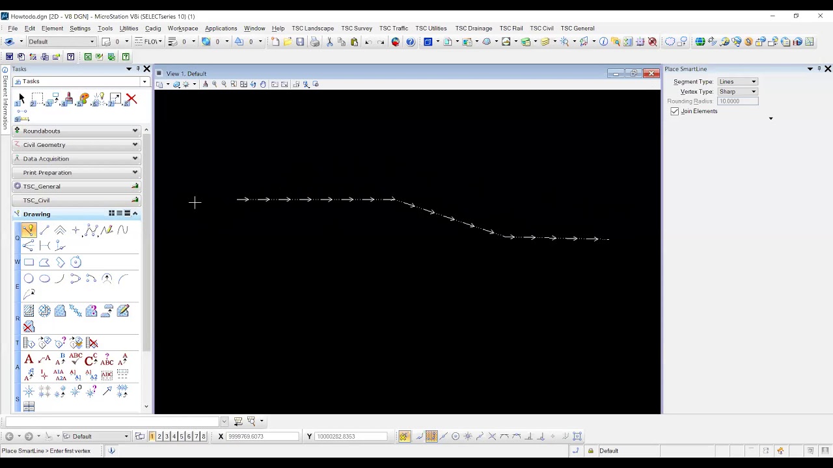
Task: Open the active level Default dropdown in attributes toolbar
Action: tap(62, 42)
